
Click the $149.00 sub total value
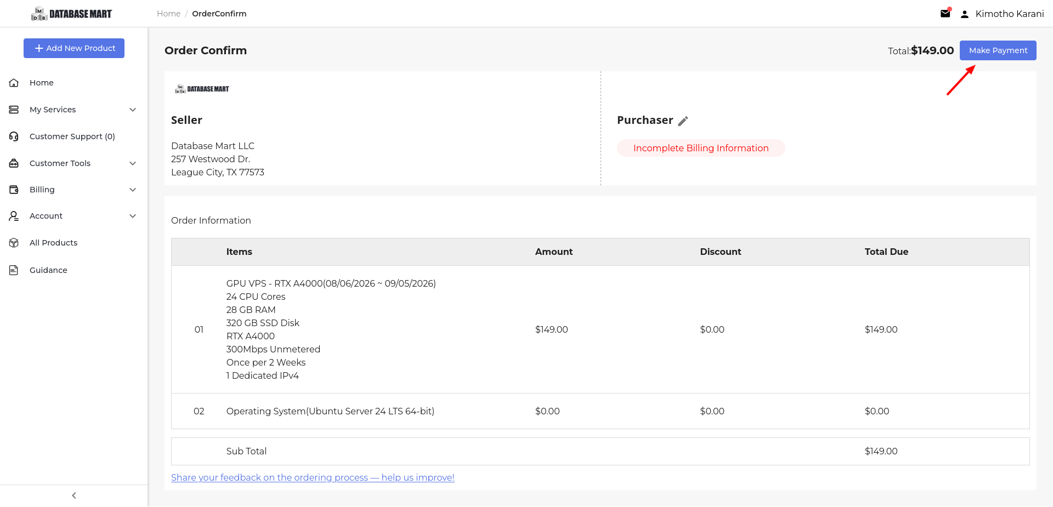pos(881,451)
